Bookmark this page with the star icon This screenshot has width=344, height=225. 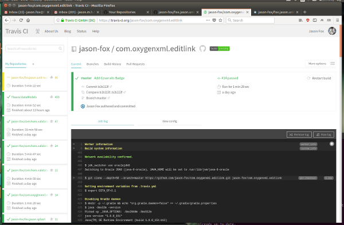coord(221,20)
